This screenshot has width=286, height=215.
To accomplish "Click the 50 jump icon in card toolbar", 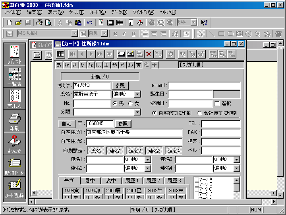I will pos(109,54).
